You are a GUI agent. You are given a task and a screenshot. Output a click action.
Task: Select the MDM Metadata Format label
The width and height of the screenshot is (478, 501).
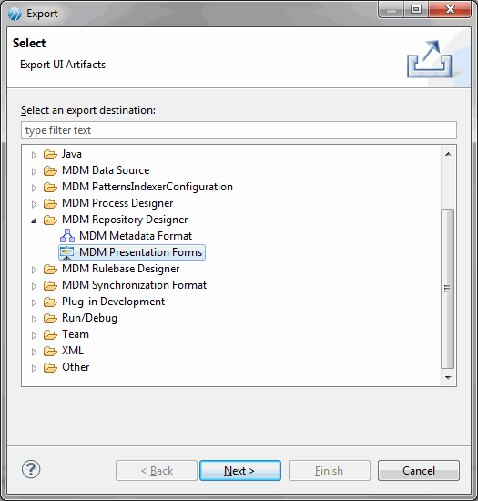(136, 236)
